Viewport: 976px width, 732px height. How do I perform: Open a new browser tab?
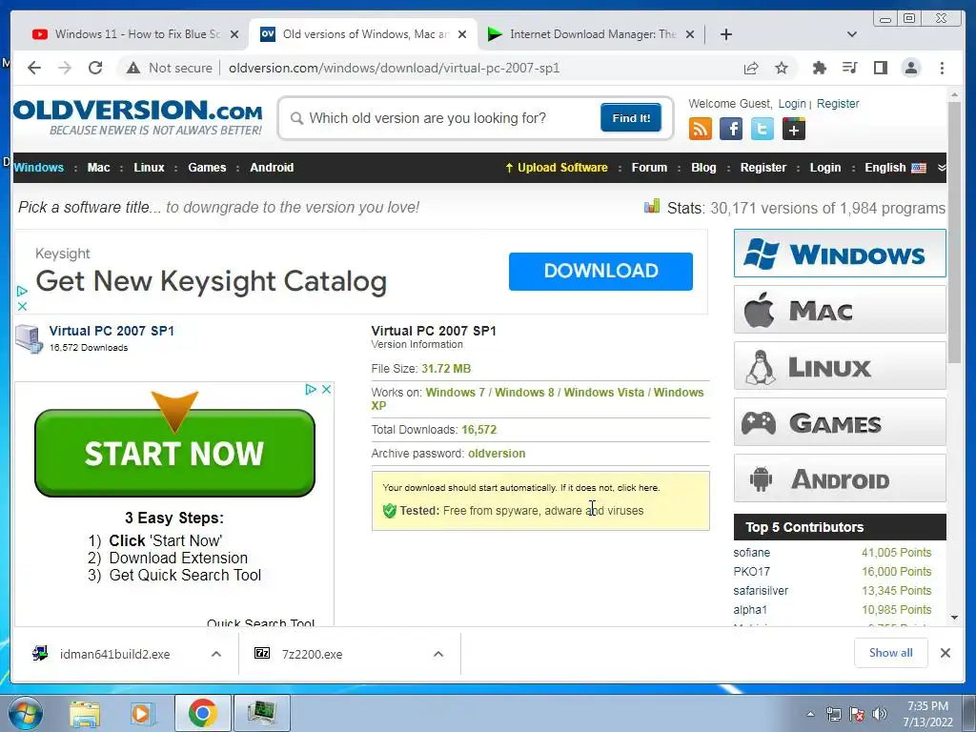tap(725, 34)
